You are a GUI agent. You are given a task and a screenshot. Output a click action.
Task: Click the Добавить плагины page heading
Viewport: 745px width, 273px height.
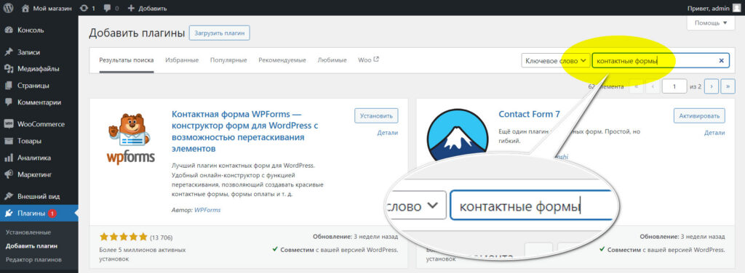136,33
